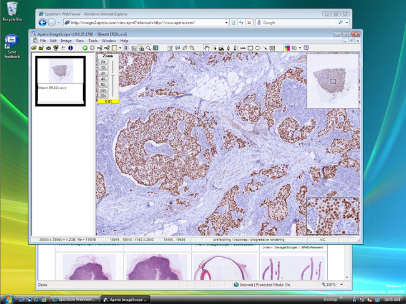Set zoom to 10X
The height and width of the screenshot is (304, 406).
[x=103, y=91]
